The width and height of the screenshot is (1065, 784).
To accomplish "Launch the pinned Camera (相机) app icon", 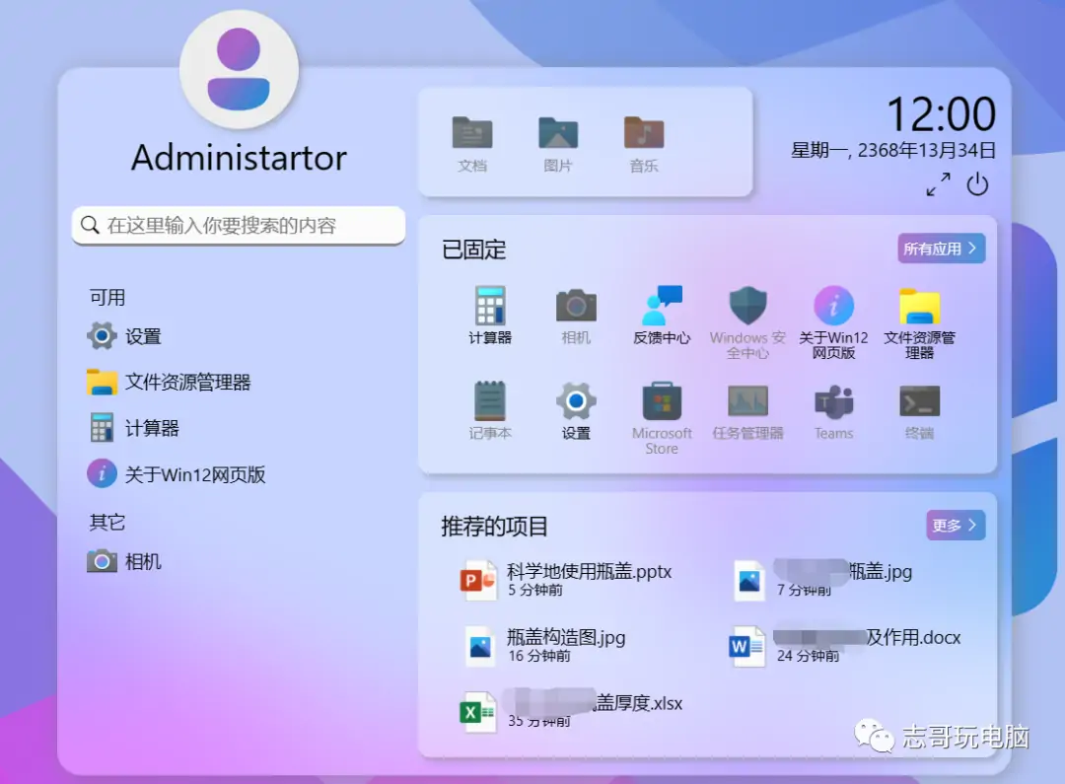I will click(576, 308).
